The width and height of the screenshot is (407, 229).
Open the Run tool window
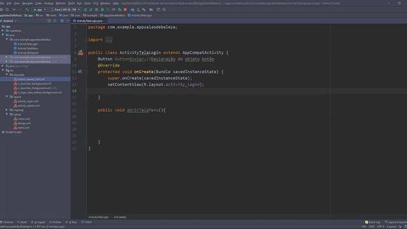click(x=71, y=222)
